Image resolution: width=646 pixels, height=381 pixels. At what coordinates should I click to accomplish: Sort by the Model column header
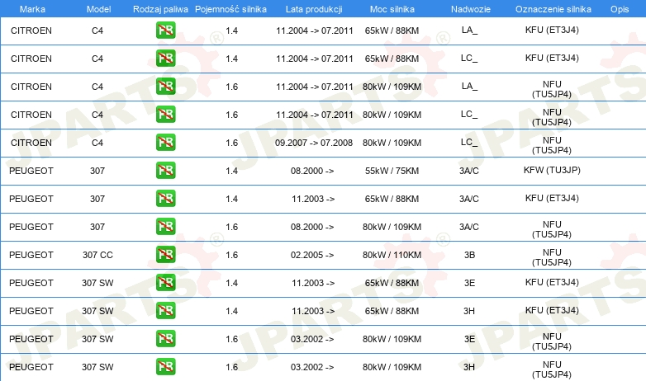point(98,9)
